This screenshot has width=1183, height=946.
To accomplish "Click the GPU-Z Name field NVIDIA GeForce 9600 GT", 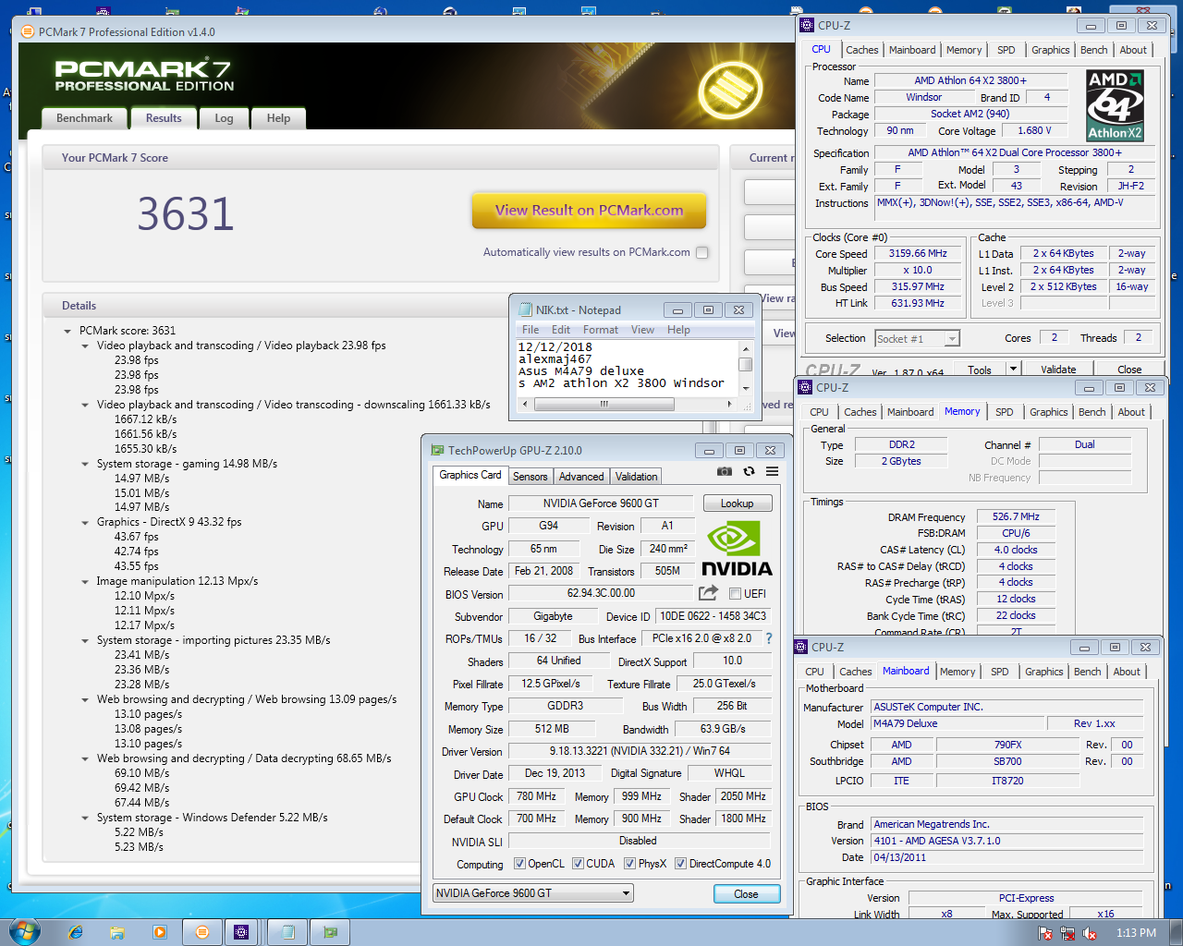I will 601,503.
